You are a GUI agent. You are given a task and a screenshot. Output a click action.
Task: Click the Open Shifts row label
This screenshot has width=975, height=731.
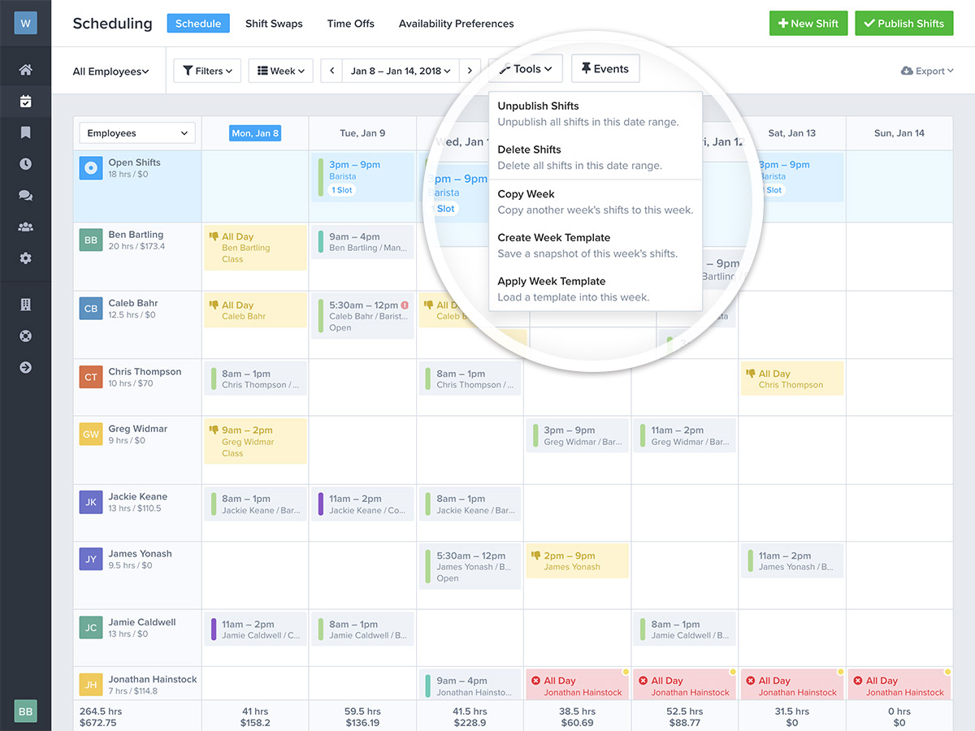coord(135,162)
